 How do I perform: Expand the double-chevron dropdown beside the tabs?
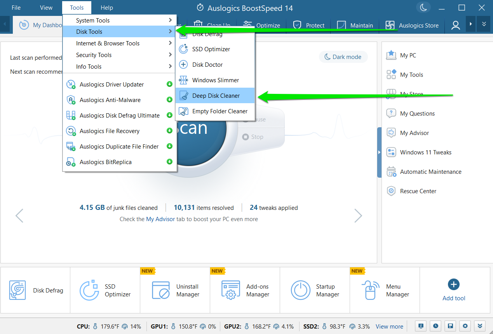(484, 24)
